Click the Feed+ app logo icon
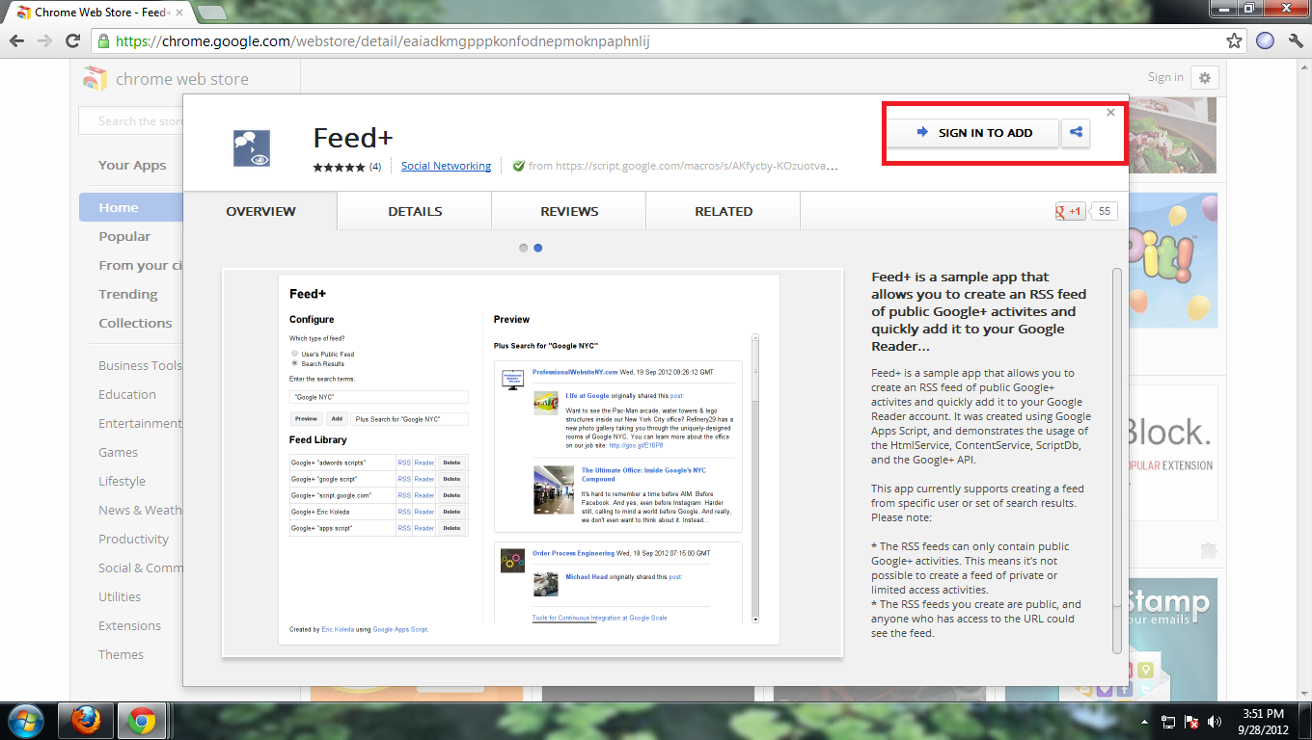1312x740 pixels. click(252, 147)
